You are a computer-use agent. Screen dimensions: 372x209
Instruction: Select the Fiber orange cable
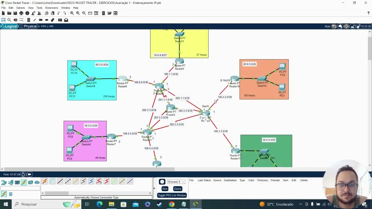click(76, 181)
